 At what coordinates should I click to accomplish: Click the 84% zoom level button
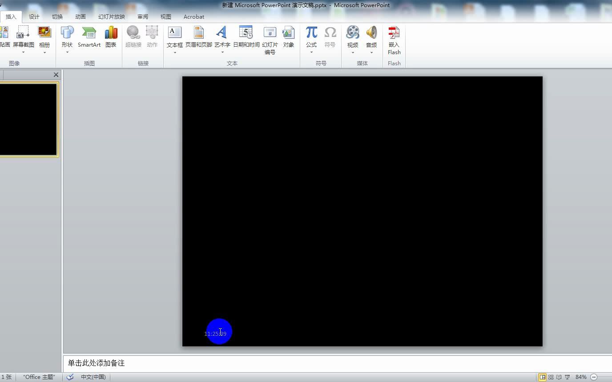point(581,377)
